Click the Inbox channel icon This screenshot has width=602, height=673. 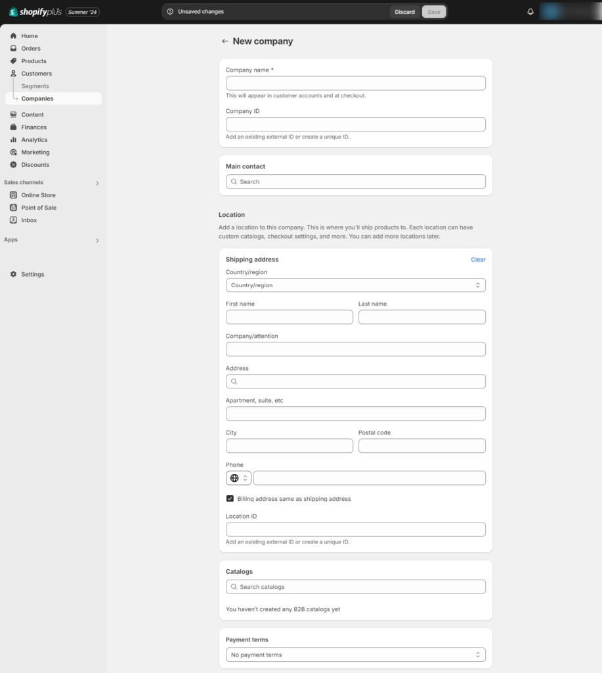coord(13,220)
